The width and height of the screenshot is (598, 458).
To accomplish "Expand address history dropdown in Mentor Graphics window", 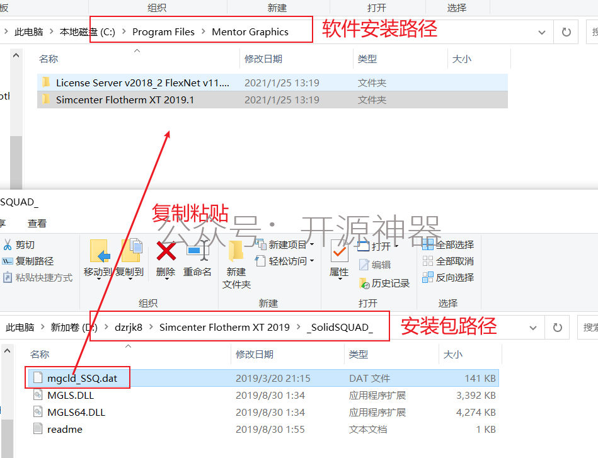I will click(x=541, y=32).
